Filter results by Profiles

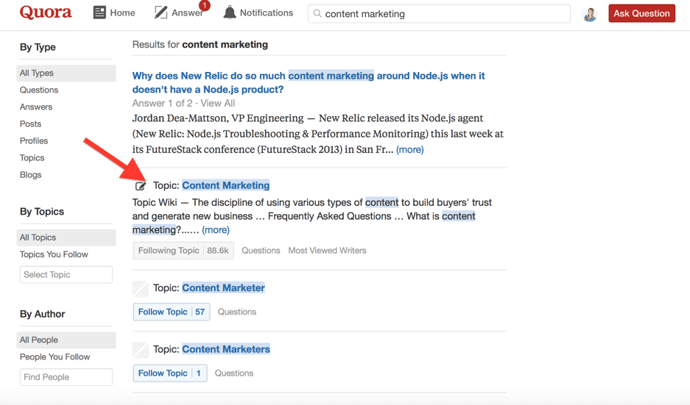click(x=33, y=141)
